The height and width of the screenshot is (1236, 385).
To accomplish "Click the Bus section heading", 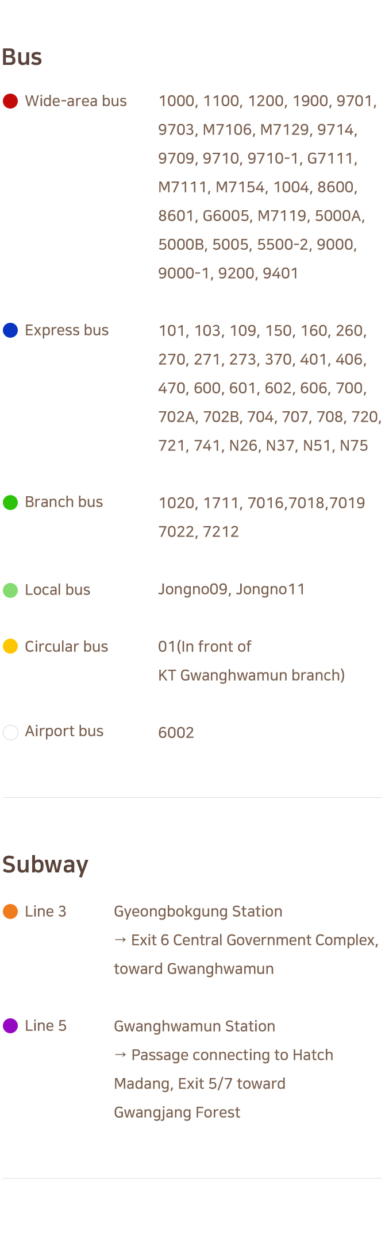I will [x=22, y=57].
